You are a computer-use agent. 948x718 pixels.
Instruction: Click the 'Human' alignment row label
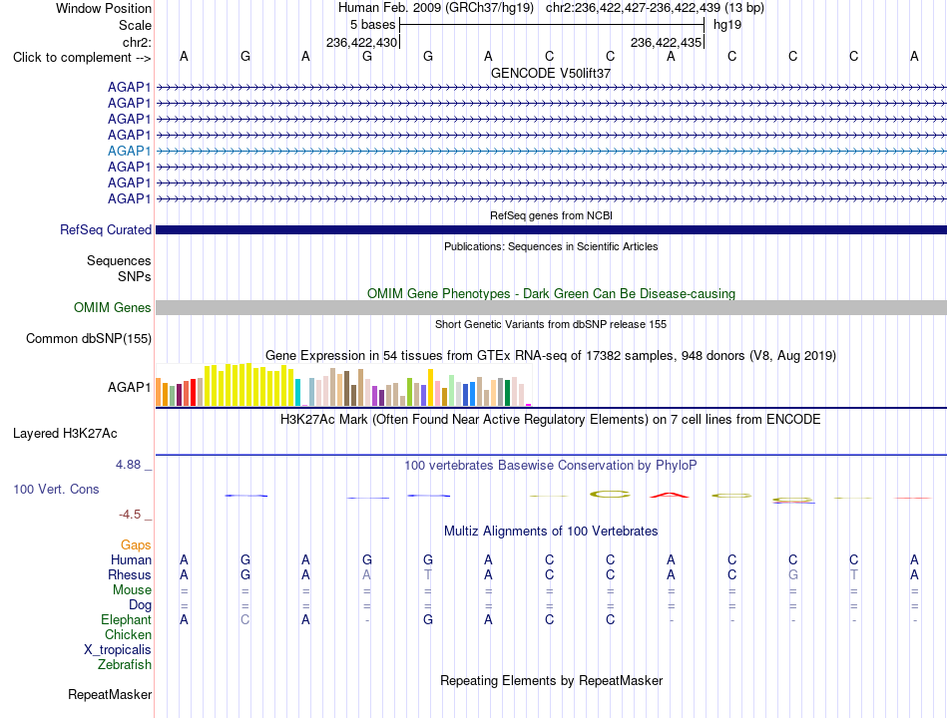click(x=131, y=560)
